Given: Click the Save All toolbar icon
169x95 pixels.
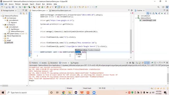Looking at the screenshot, I should (x=10, y=7).
